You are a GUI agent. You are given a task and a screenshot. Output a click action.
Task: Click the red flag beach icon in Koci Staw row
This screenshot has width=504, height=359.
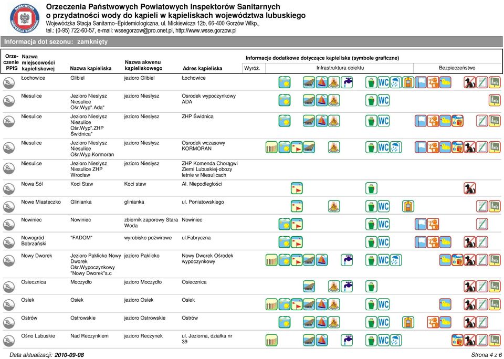point(297,188)
